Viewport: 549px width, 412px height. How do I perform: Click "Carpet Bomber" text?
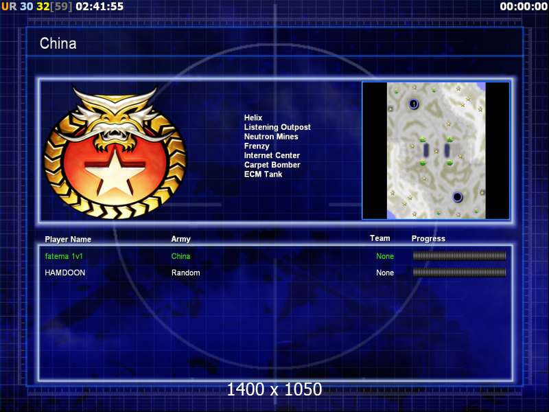(272, 165)
